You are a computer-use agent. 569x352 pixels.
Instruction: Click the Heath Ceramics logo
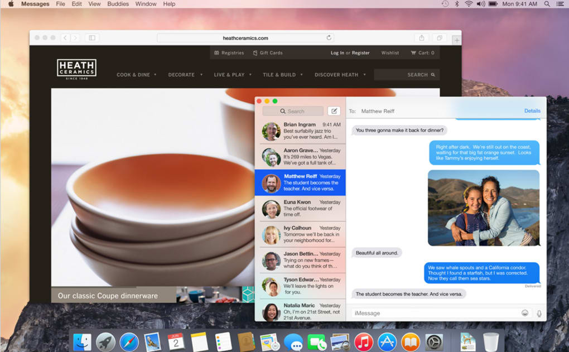(76, 69)
